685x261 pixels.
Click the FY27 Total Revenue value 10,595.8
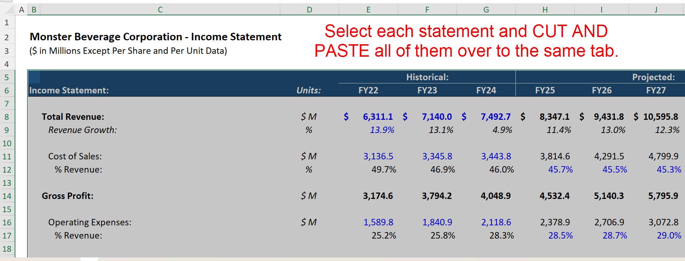click(x=660, y=117)
